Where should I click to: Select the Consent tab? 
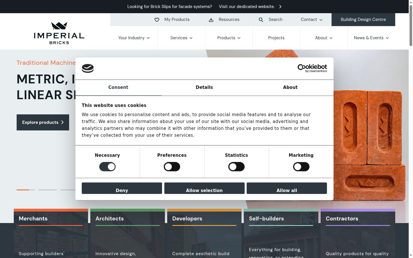pyautogui.click(x=118, y=87)
